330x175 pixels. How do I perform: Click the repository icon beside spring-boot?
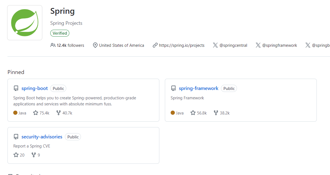point(16,88)
